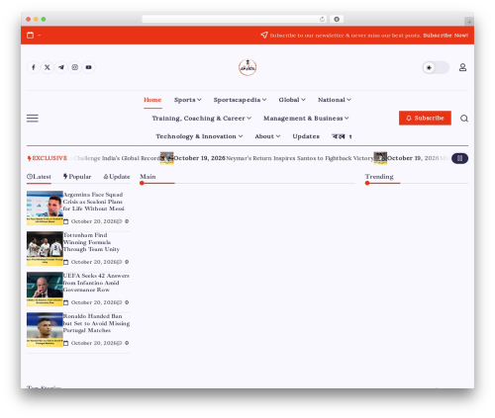
Task: Open Argentina Face Squad Crisis article
Action: pos(94,202)
